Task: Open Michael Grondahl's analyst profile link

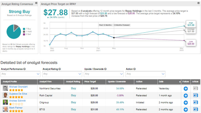Action: pos(18,87)
